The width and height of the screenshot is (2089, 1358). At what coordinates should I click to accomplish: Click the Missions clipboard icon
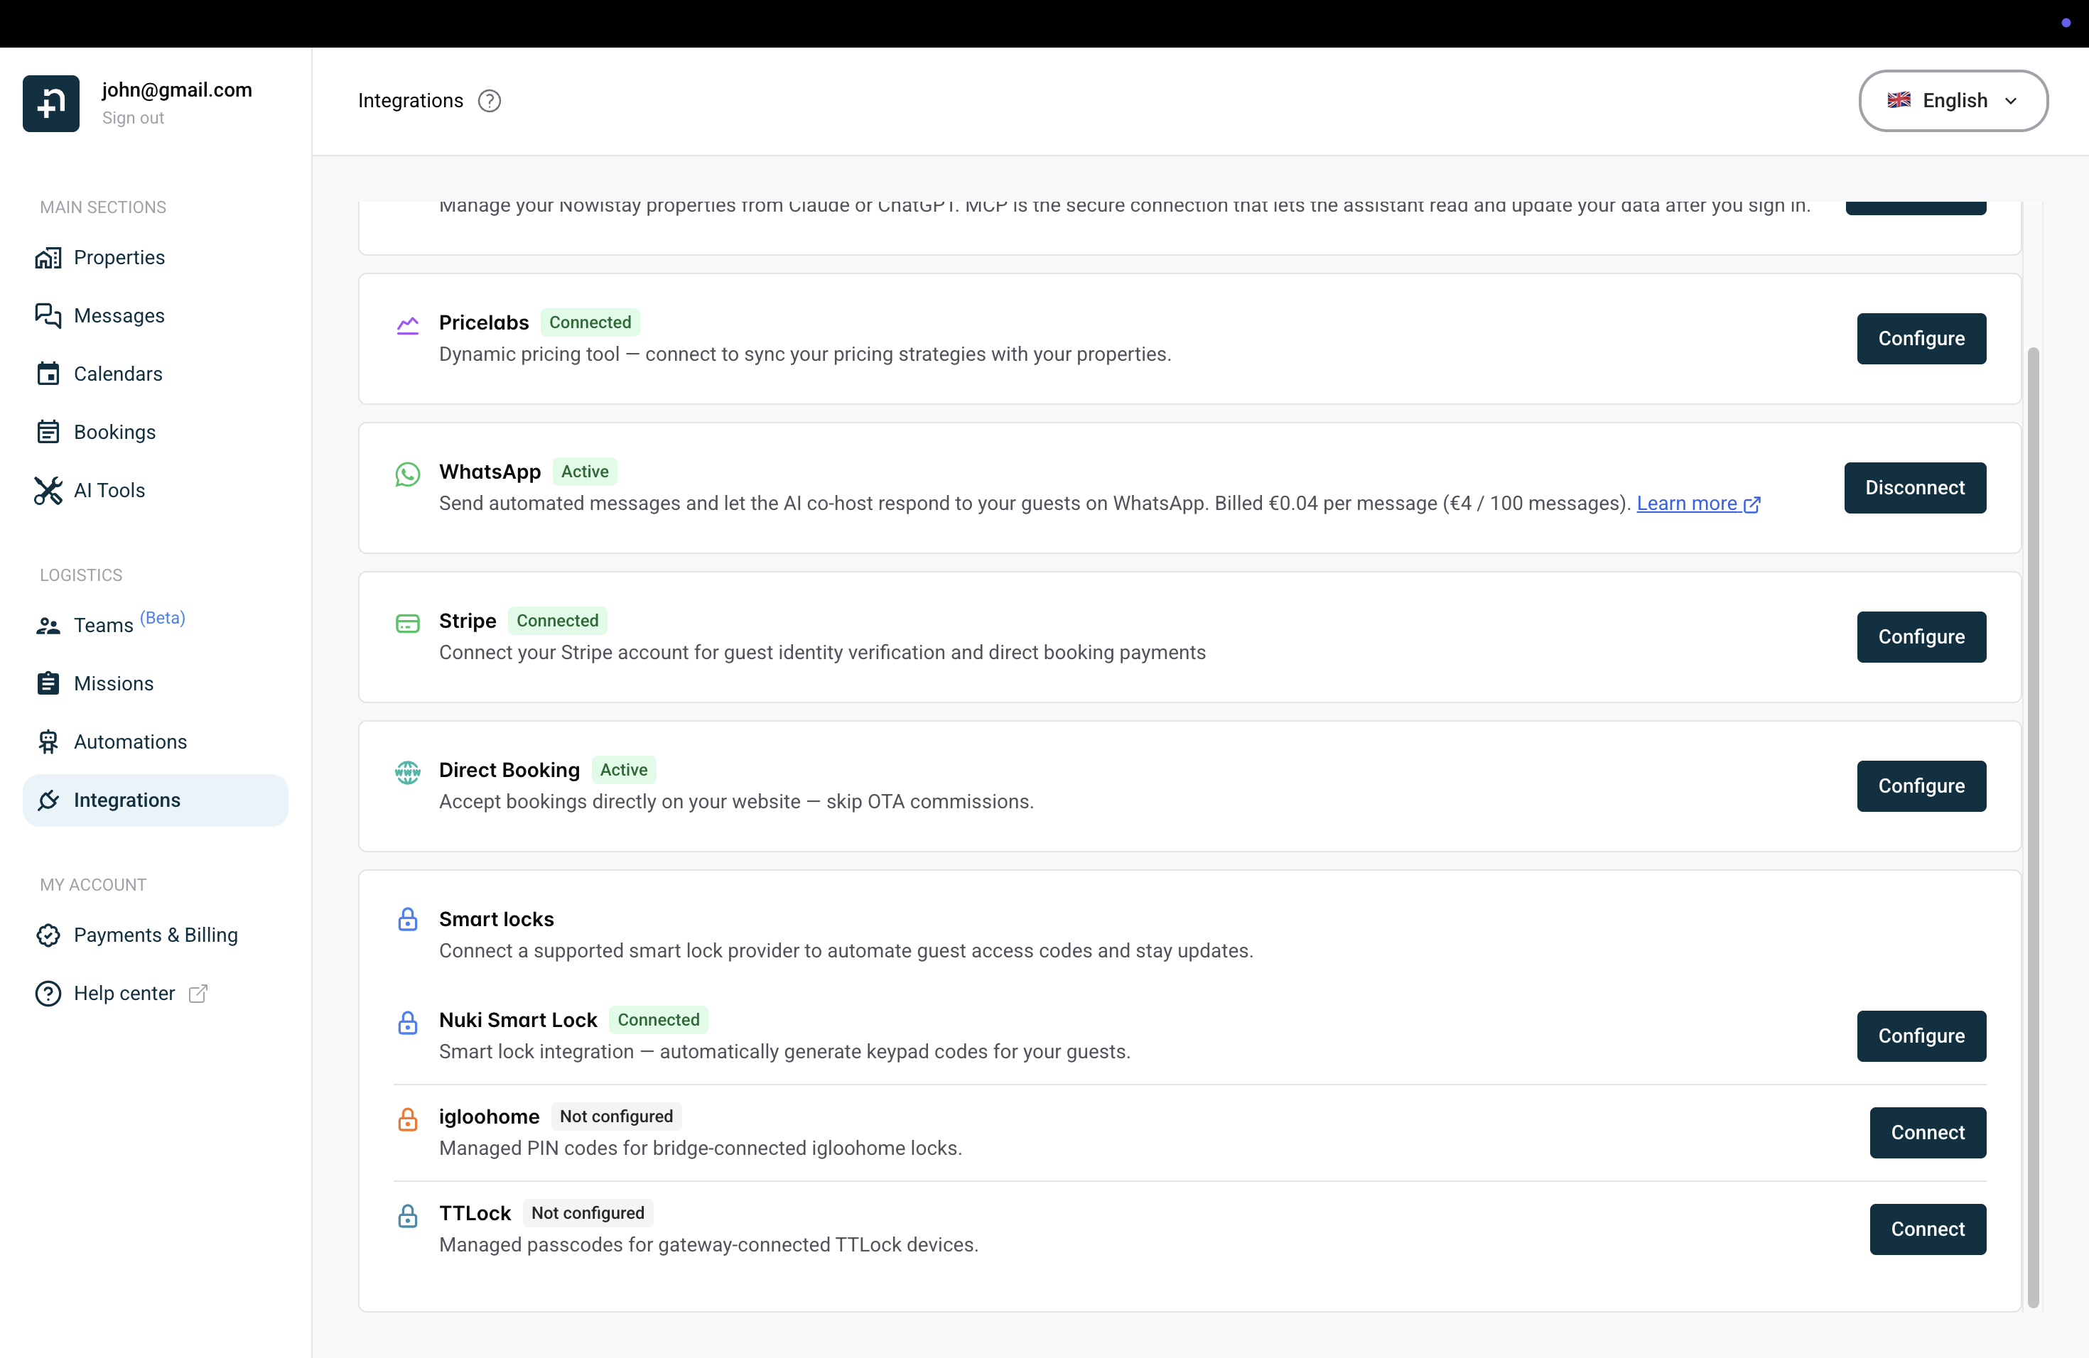point(48,683)
